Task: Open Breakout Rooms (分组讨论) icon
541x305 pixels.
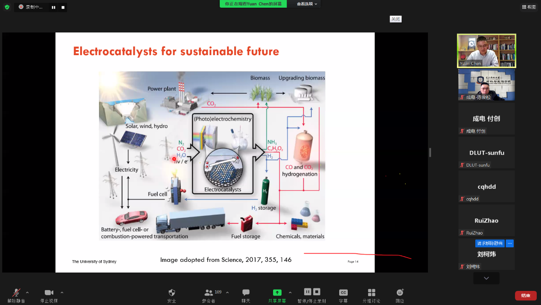Action: tap(371, 293)
